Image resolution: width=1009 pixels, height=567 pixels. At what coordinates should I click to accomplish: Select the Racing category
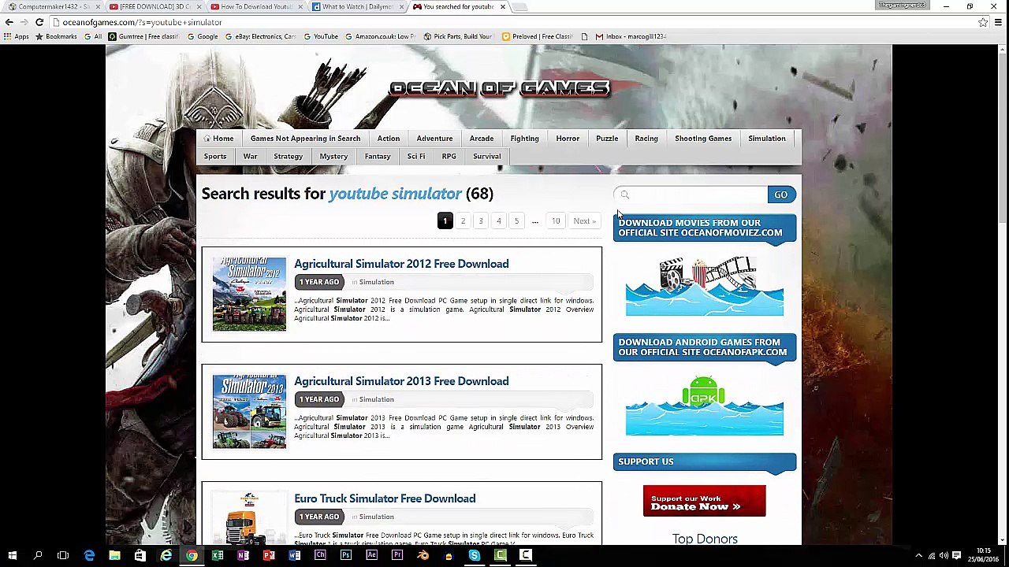(x=646, y=139)
